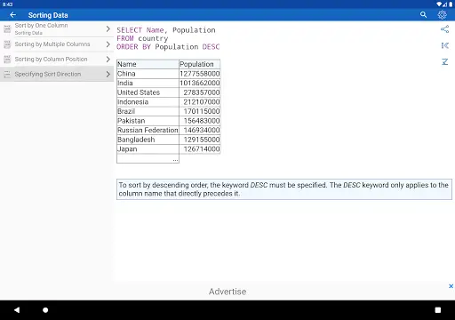Click icon beside Sorting by Column Position
455x320 pixels.
click(x=7, y=60)
